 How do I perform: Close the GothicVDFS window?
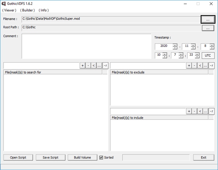click(211, 4)
